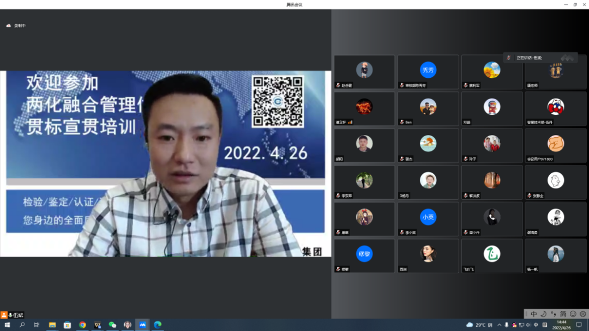
Task: Open Task View on the taskbar
Action: click(x=37, y=325)
